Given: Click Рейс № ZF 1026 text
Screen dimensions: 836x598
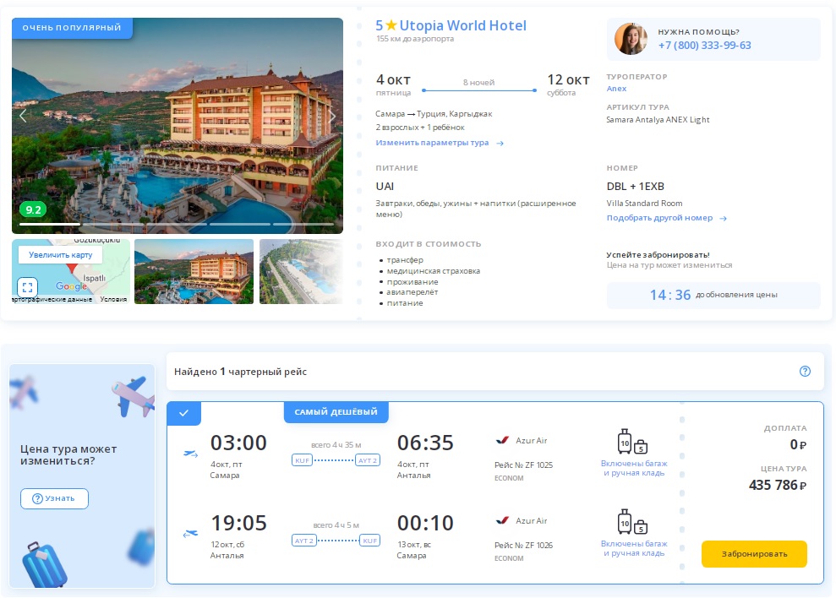Looking at the screenshot, I should pyautogui.click(x=523, y=546).
